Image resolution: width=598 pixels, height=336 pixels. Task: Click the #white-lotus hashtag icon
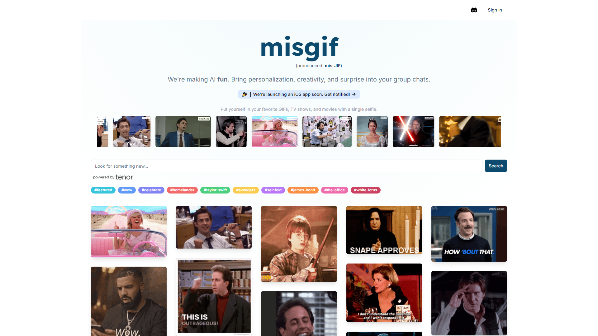tap(365, 190)
